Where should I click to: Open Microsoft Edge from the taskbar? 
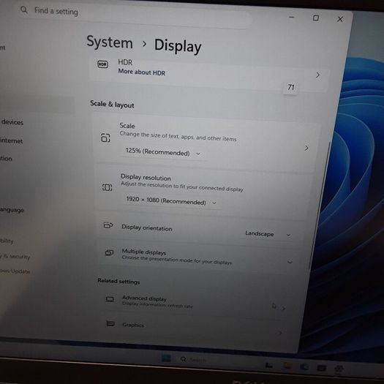tap(304, 366)
